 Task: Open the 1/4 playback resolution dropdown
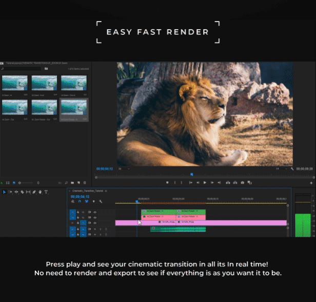click(281, 169)
